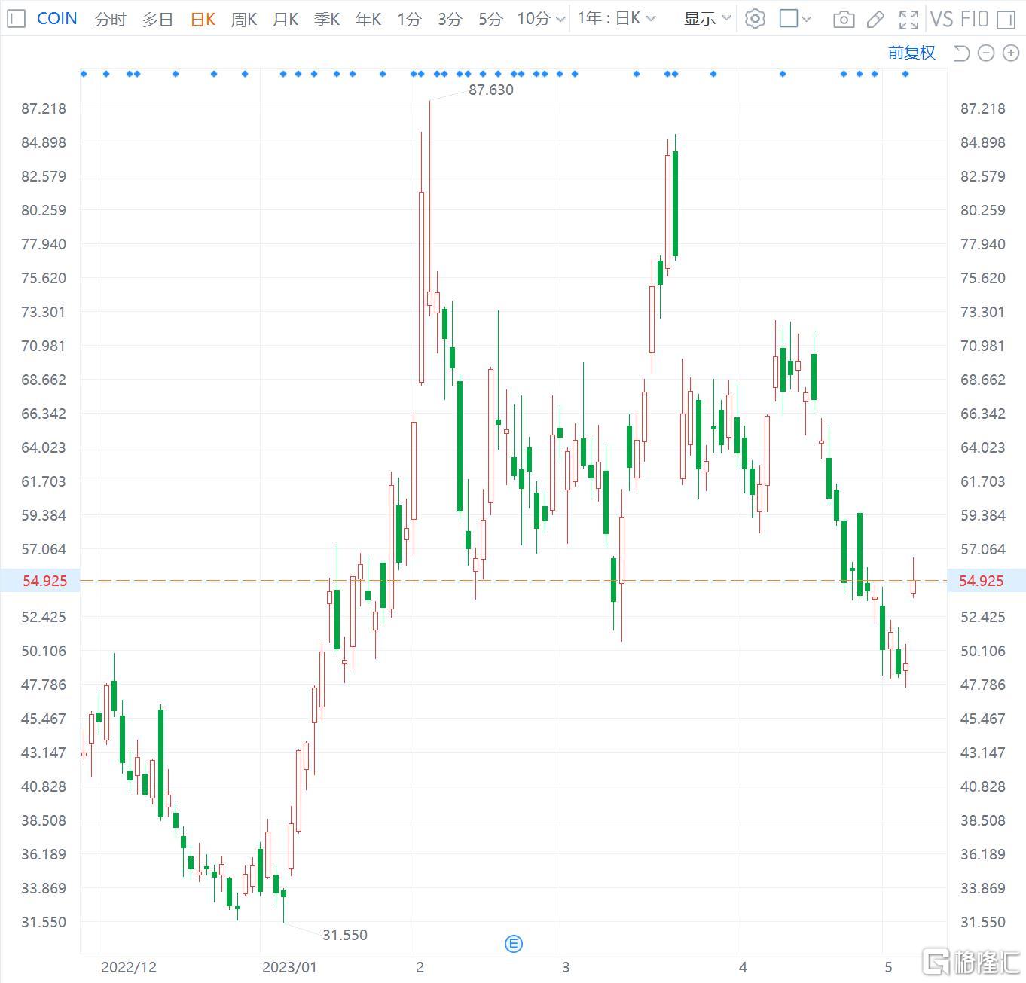This screenshot has width=1026, height=983.
Task: Click the first blue diamond news marker
Action: 84,74
